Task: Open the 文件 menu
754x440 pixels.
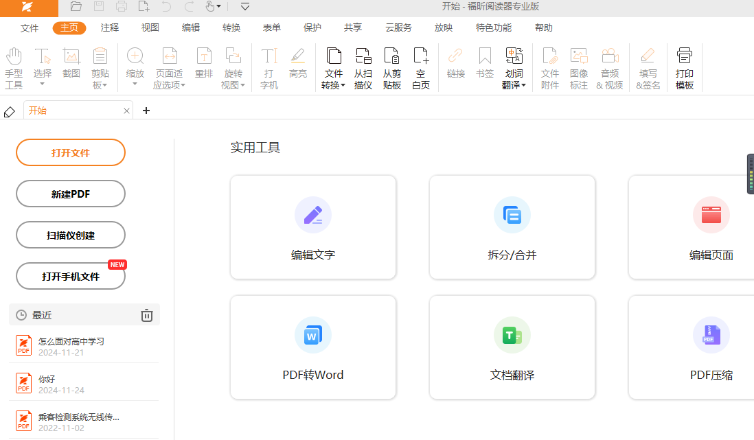Action: [30, 28]
